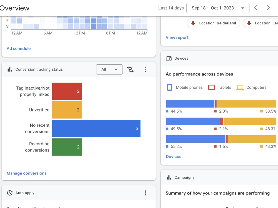
Task: Open the Devices link
Action: tap(173, 156)
